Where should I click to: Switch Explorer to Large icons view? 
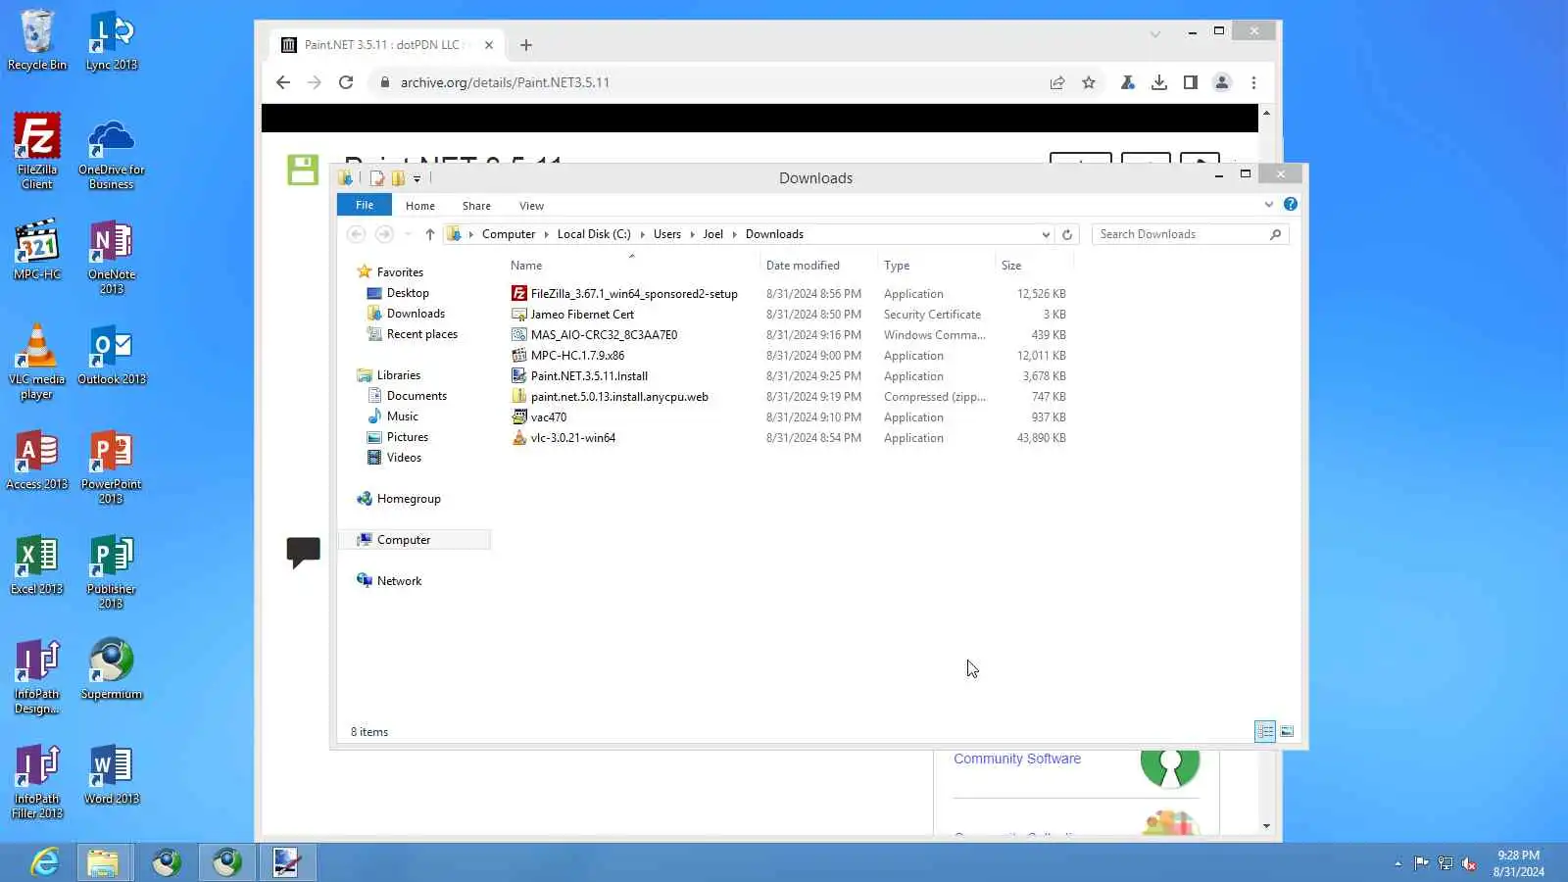(x=1287, y=732)
